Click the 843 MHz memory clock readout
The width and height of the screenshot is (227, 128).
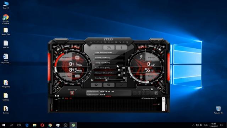(x=76, y=70)
